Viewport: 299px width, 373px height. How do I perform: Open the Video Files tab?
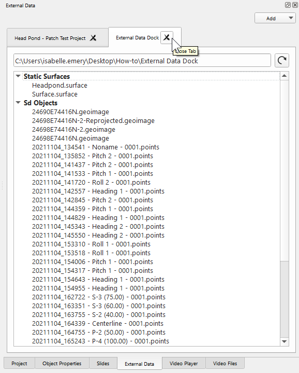(x=225, y=363)
